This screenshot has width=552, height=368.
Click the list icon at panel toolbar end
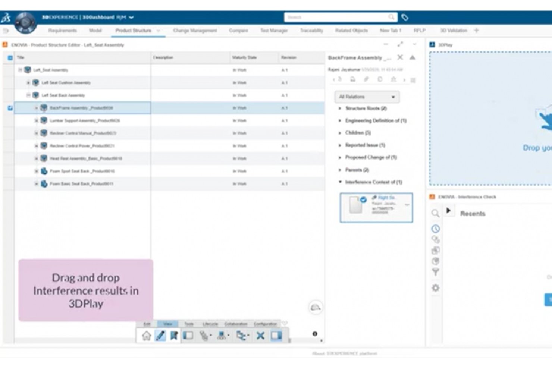(x=413, y=80)
